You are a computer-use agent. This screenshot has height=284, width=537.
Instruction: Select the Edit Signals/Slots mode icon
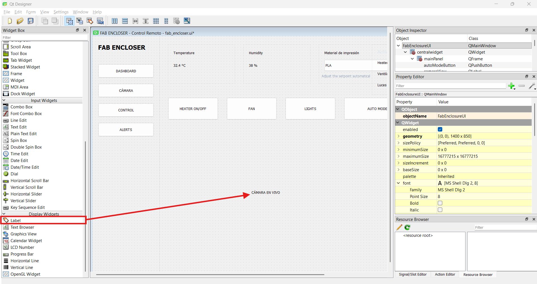click(x=80, y=21)
